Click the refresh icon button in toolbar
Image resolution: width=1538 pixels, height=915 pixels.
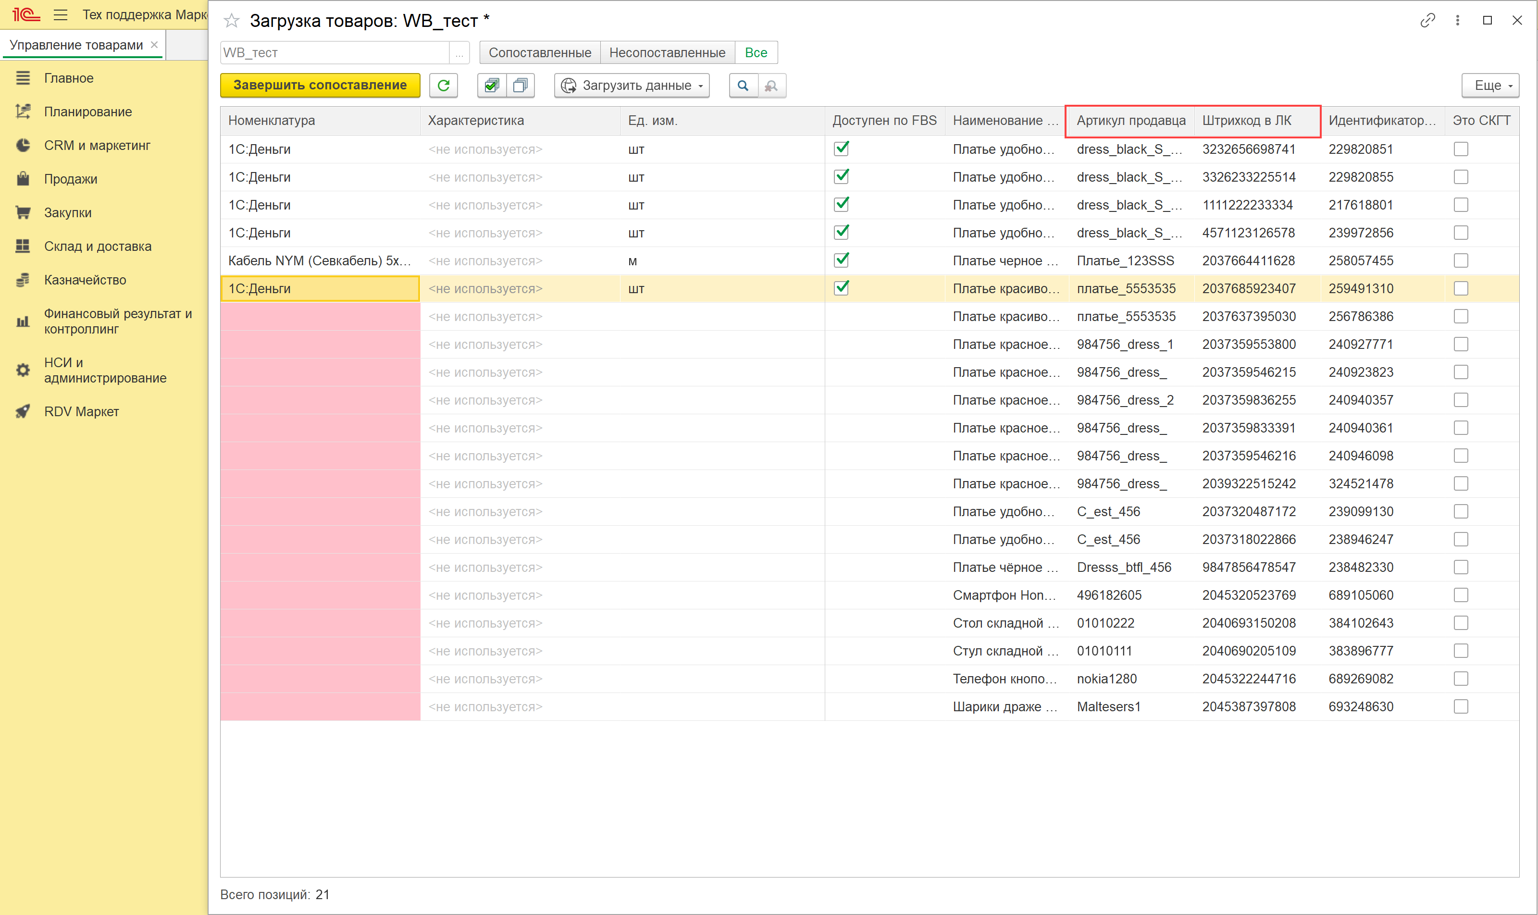tap(444, 86)
